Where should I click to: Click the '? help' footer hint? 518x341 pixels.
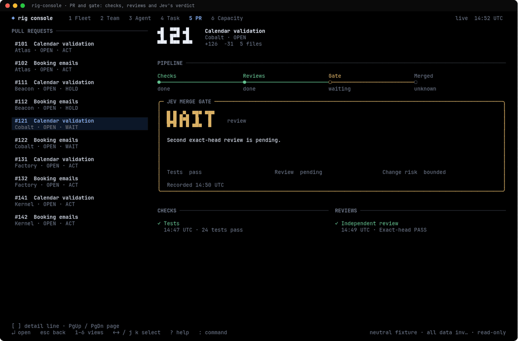coord(179,332)
